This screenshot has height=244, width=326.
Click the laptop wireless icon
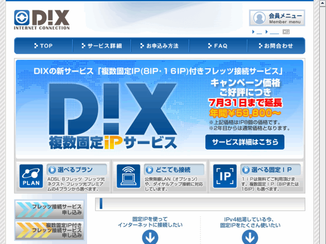pyautogui.click(x=129, y=176)
